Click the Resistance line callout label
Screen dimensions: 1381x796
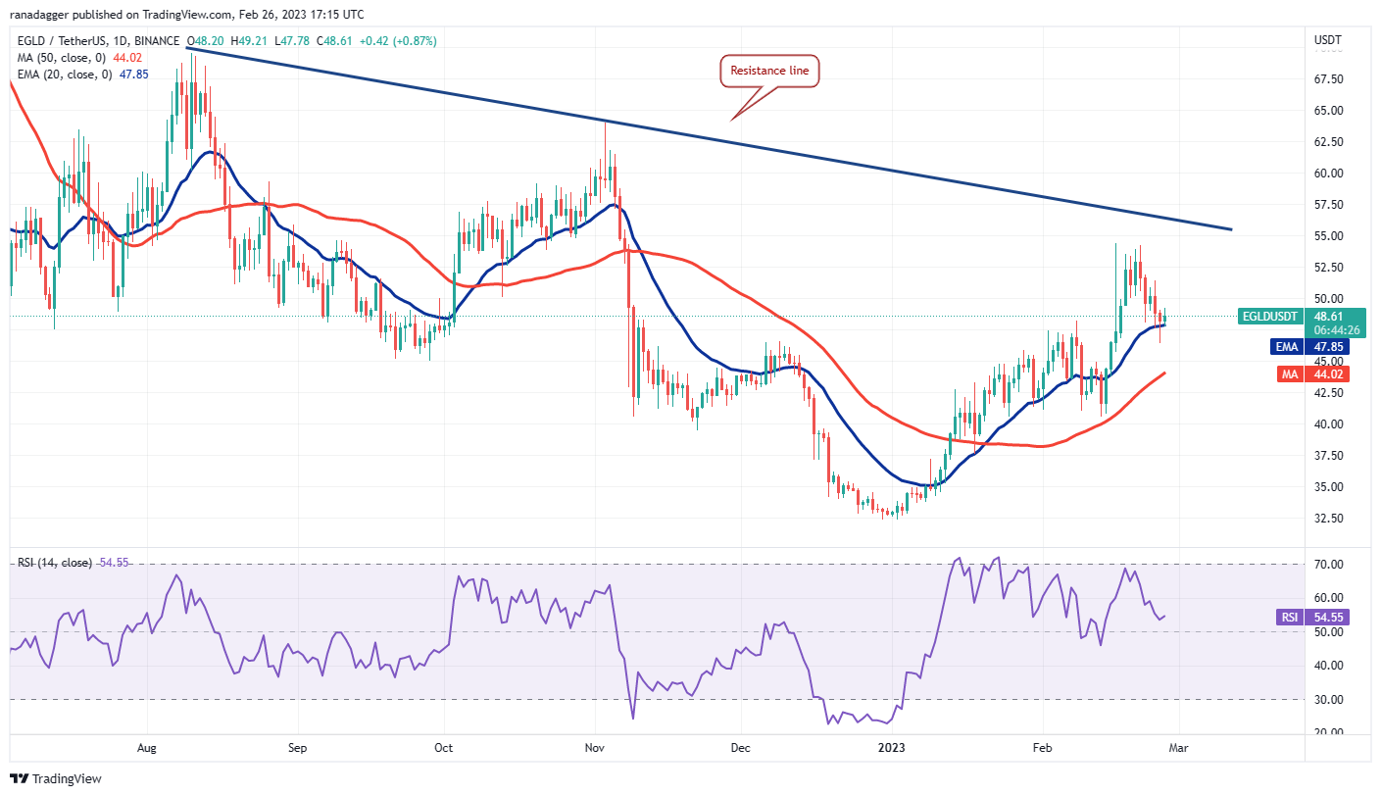[769, 72]
